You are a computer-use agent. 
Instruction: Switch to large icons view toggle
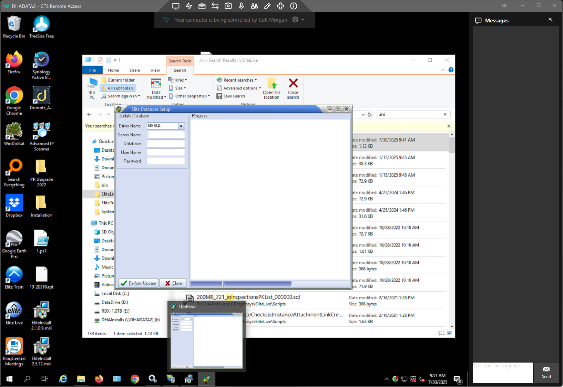(449, 333)
